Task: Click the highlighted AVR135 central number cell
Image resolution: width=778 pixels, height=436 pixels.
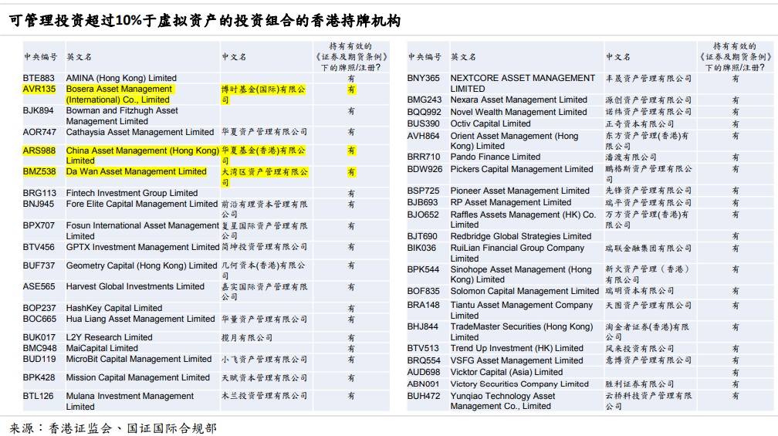Action: (x=39, y=90)
